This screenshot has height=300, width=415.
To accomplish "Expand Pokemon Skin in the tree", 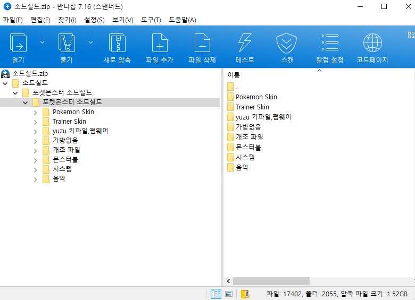I will pyautogui.click(x=36, y=113).
